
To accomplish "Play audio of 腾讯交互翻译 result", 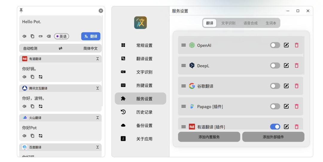I will 24,106.
